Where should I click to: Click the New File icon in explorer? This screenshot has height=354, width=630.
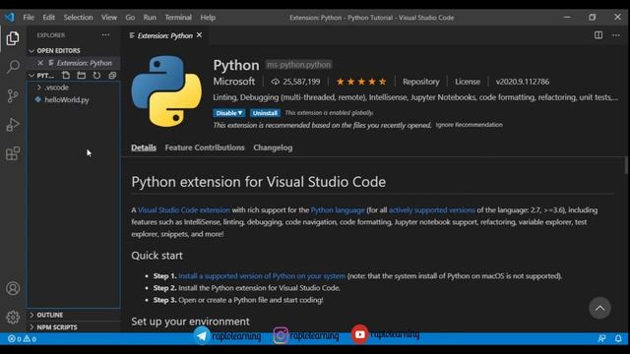pos(66,76)
